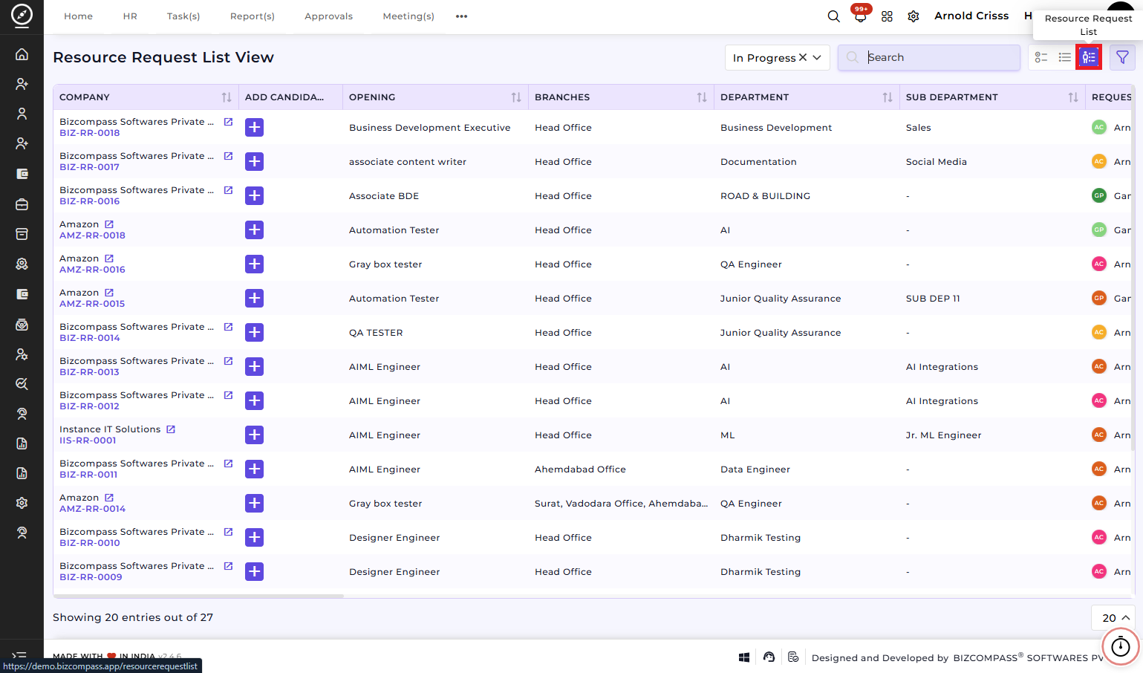The height and width of the screenshot is (673, 1143).
Task: Expand the In Progress status dropdown
Action: 817,57
